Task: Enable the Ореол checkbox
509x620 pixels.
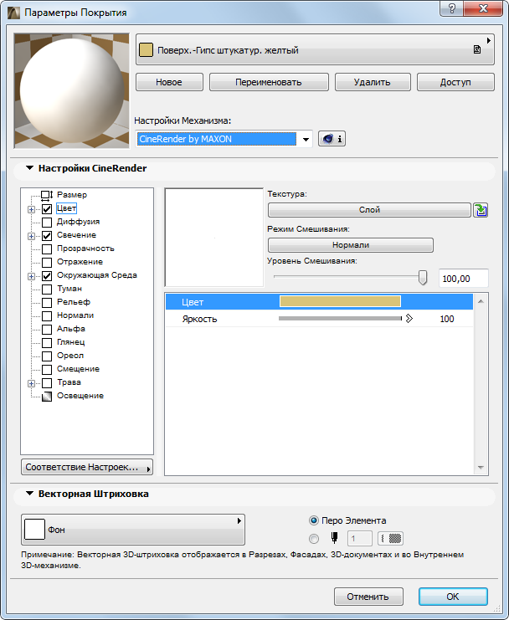Action: point(47,356)
